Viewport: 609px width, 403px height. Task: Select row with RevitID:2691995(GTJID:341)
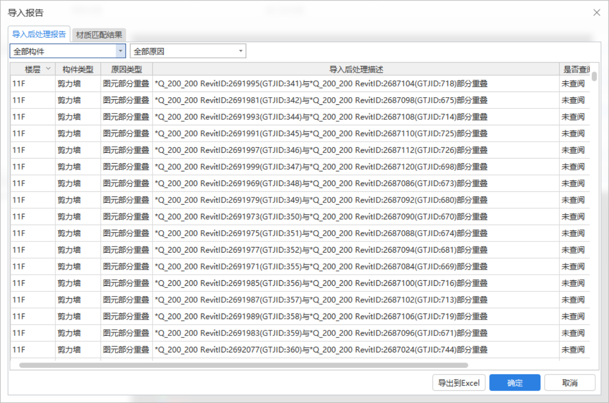(300, 83)
